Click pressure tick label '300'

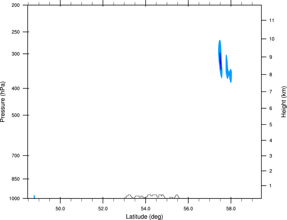point(16,54)
